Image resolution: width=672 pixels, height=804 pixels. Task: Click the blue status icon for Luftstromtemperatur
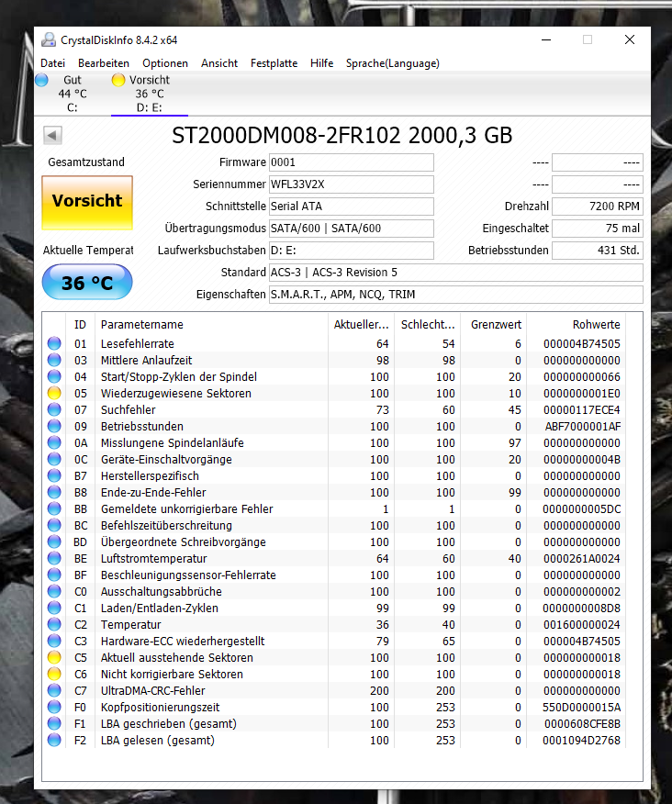[54, 558]
